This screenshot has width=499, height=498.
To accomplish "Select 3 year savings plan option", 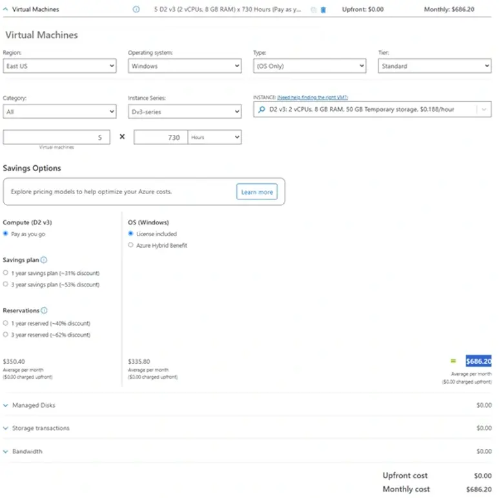I will 5,284.
